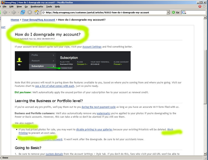Open the Bookmarks menu
Image resolution: width=208 pixels, height=160 pixels.
(37, 6)
